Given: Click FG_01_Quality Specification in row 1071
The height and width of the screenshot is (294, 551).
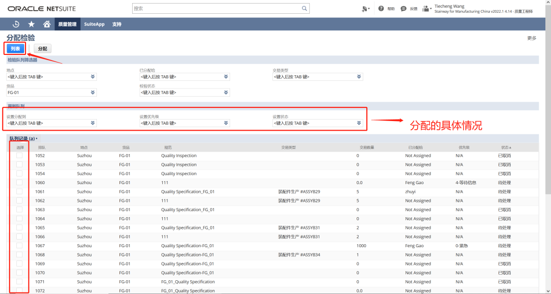Looking at the screenshot, I should 188,282.
